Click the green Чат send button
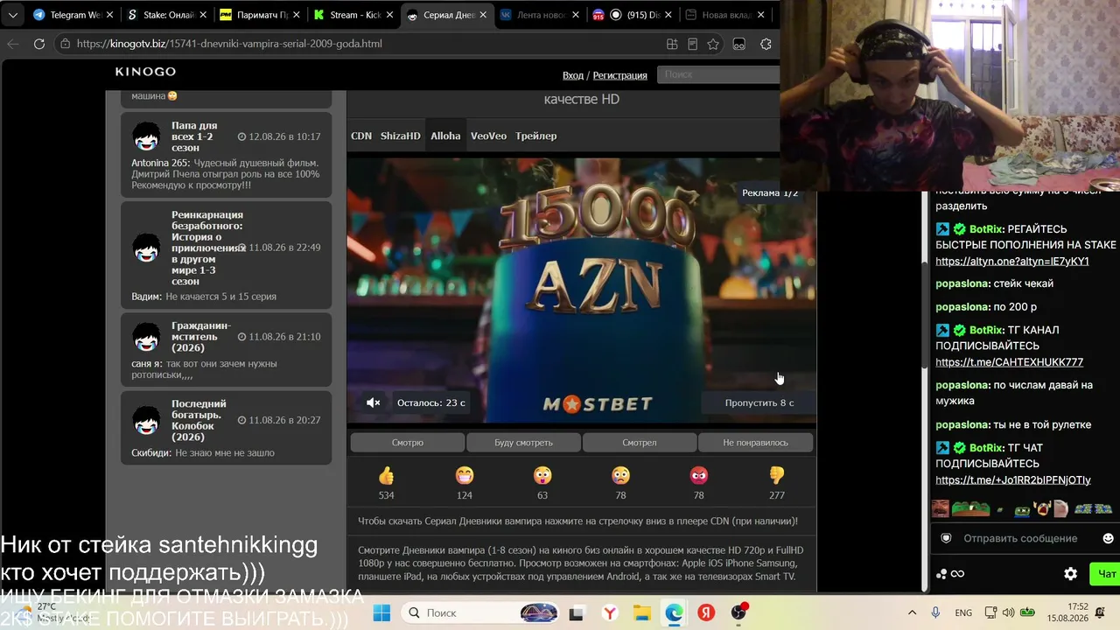The image size is (1120, 630). click(x=1105, y=574)
